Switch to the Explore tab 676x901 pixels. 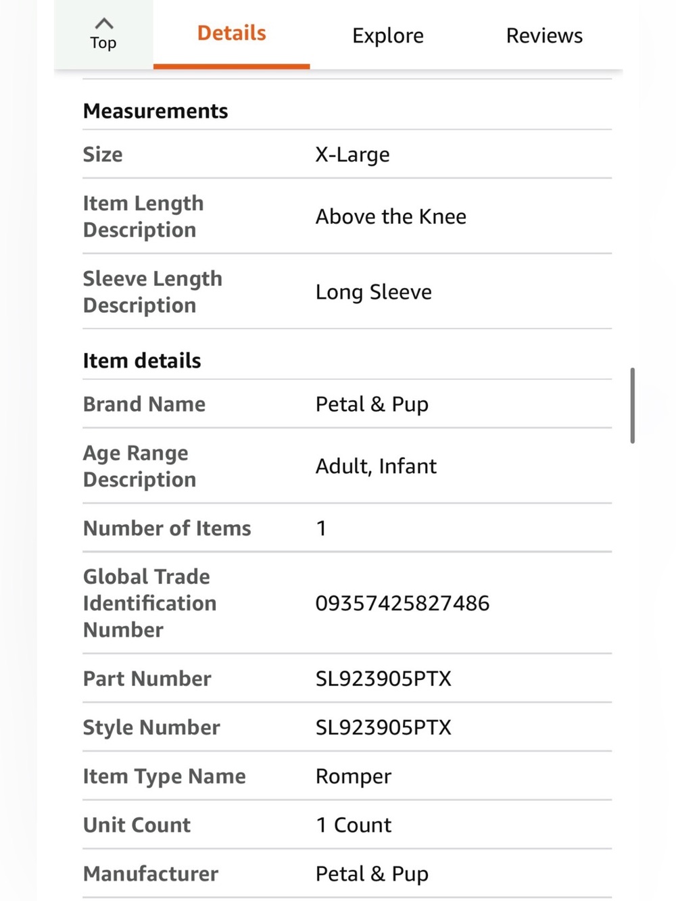(388, 35)
